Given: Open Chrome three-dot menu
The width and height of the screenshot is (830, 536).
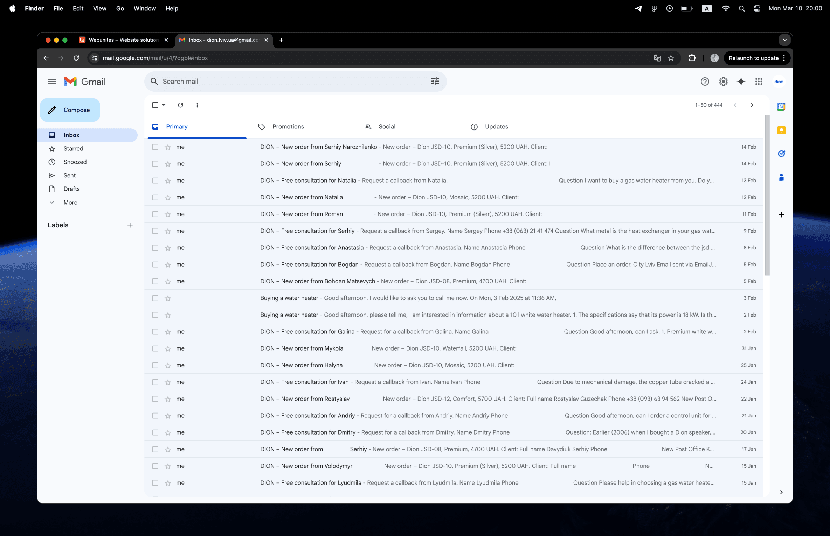Looking at the screenshot, I should pyautogui.click(x=784, y=58).
